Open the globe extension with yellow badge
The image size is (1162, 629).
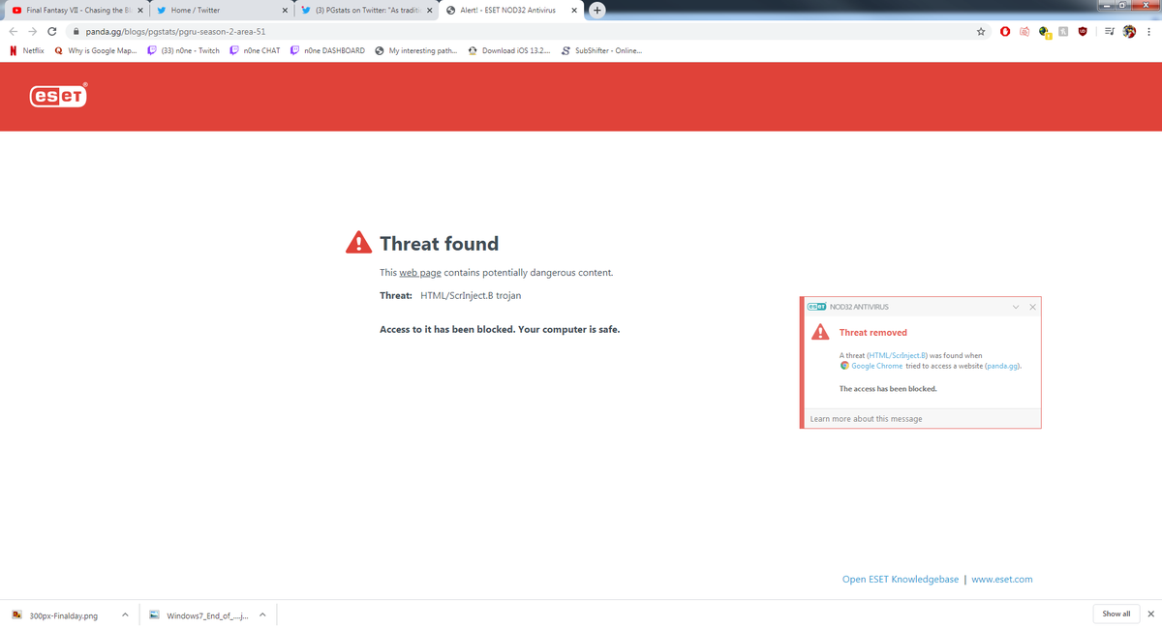pyautogui.click(x=1044, y=32)
